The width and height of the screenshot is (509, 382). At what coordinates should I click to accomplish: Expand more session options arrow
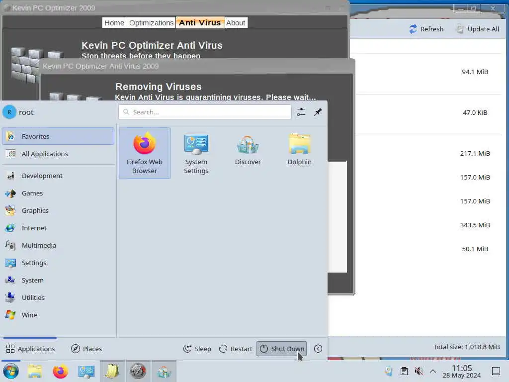coord(318,349)
